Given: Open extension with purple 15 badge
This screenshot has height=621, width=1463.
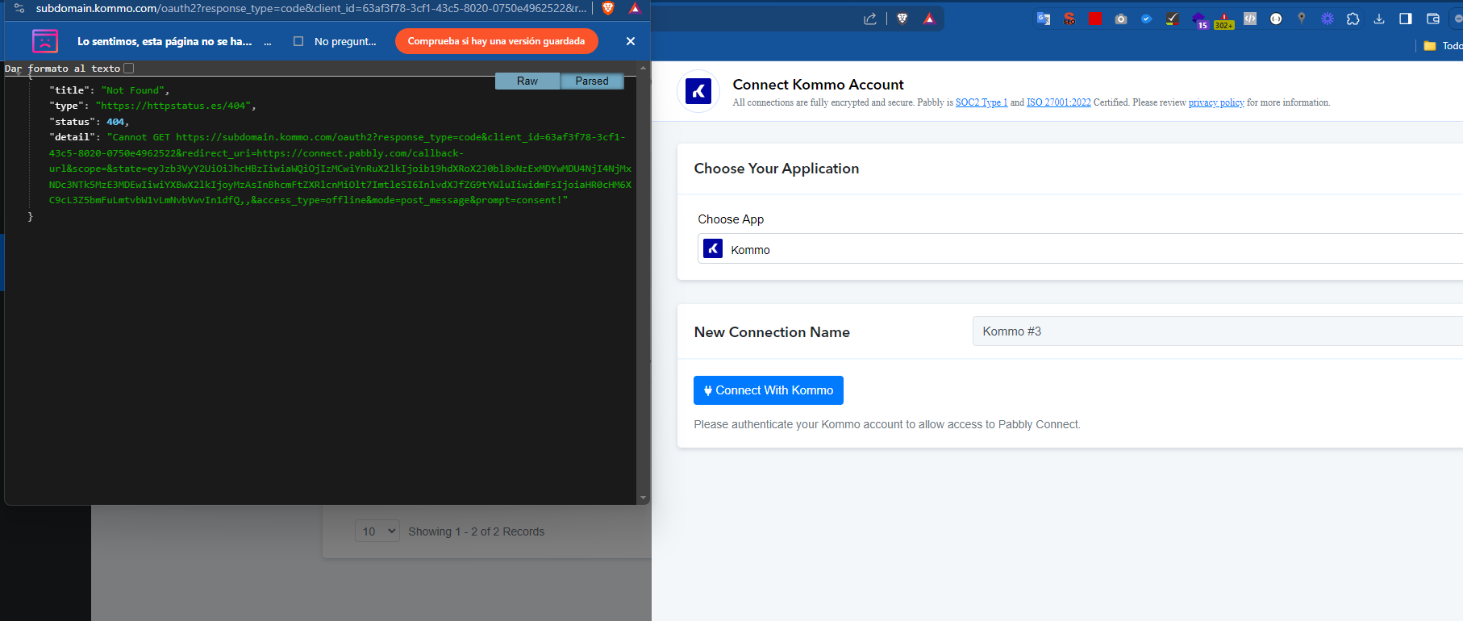Looking at the screenshot, I should tap(1199, 20).
